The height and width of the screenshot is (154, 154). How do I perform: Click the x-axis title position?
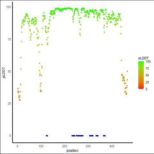click(x=72, y=151)
